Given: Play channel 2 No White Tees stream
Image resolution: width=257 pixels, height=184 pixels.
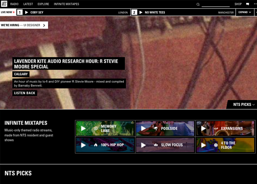Looking at the screenshot, I should click(141, 12).
